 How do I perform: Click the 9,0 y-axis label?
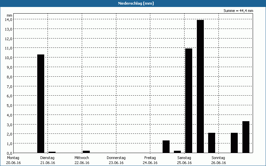[10, 67]
